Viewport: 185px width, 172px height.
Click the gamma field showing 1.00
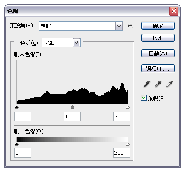tap(72, 117)
